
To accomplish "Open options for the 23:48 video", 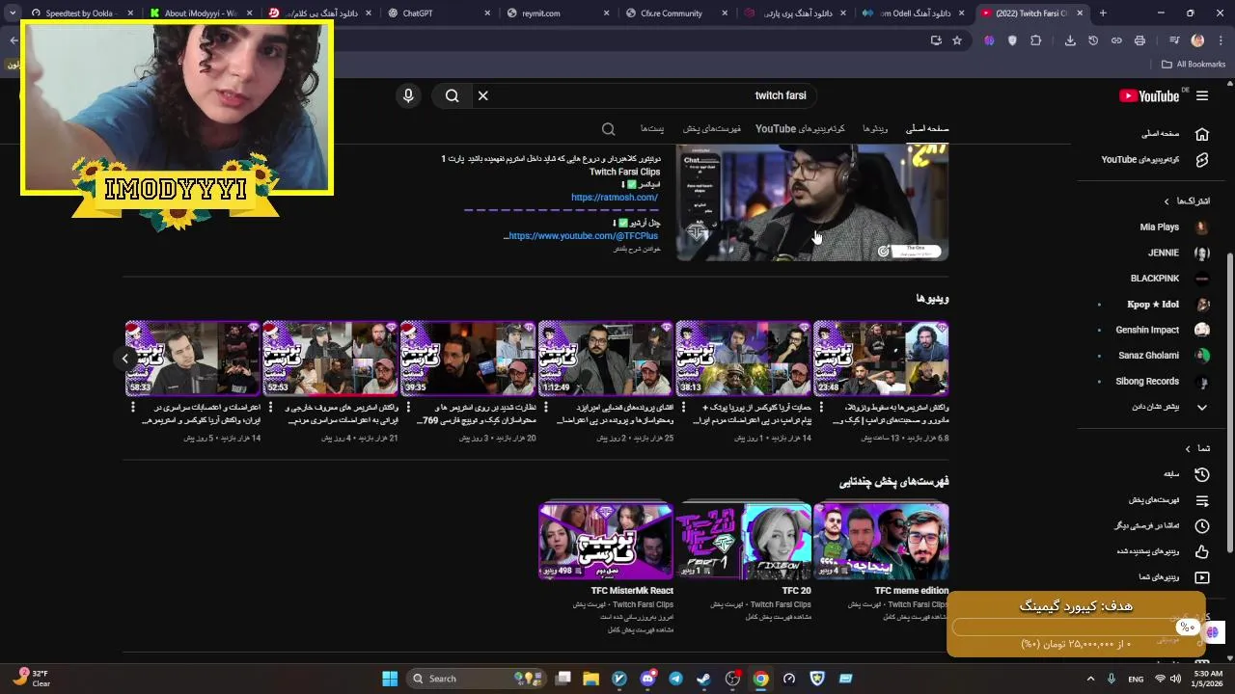I will click(820, 408).
